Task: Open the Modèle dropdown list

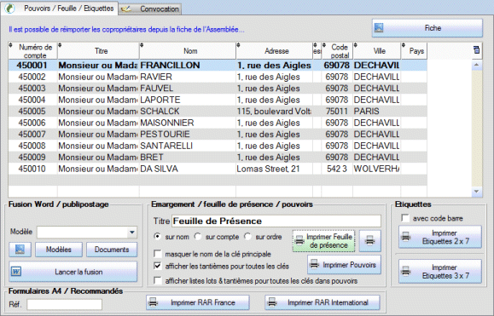Action: 132,233
